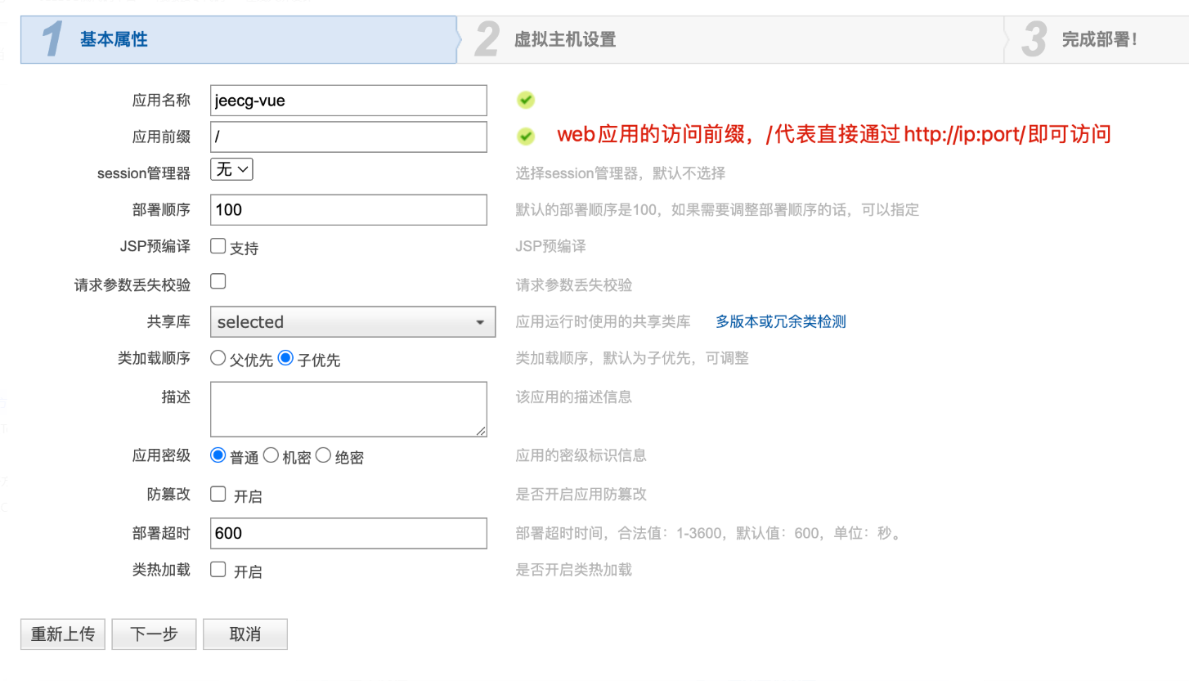
Task: Open the session管理器 dropdown
Action: (x=232, y=169)
